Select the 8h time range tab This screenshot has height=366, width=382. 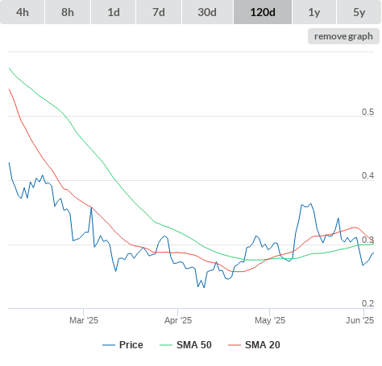click(68, 12)
